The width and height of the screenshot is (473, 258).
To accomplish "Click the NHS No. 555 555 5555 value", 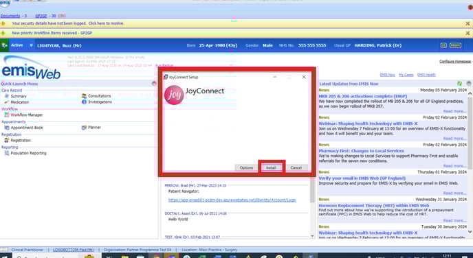I will coord(312,45).
